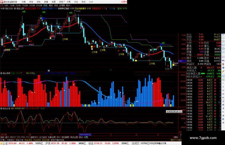
Task: Open the 热点 menu
Action: point(84,2)
